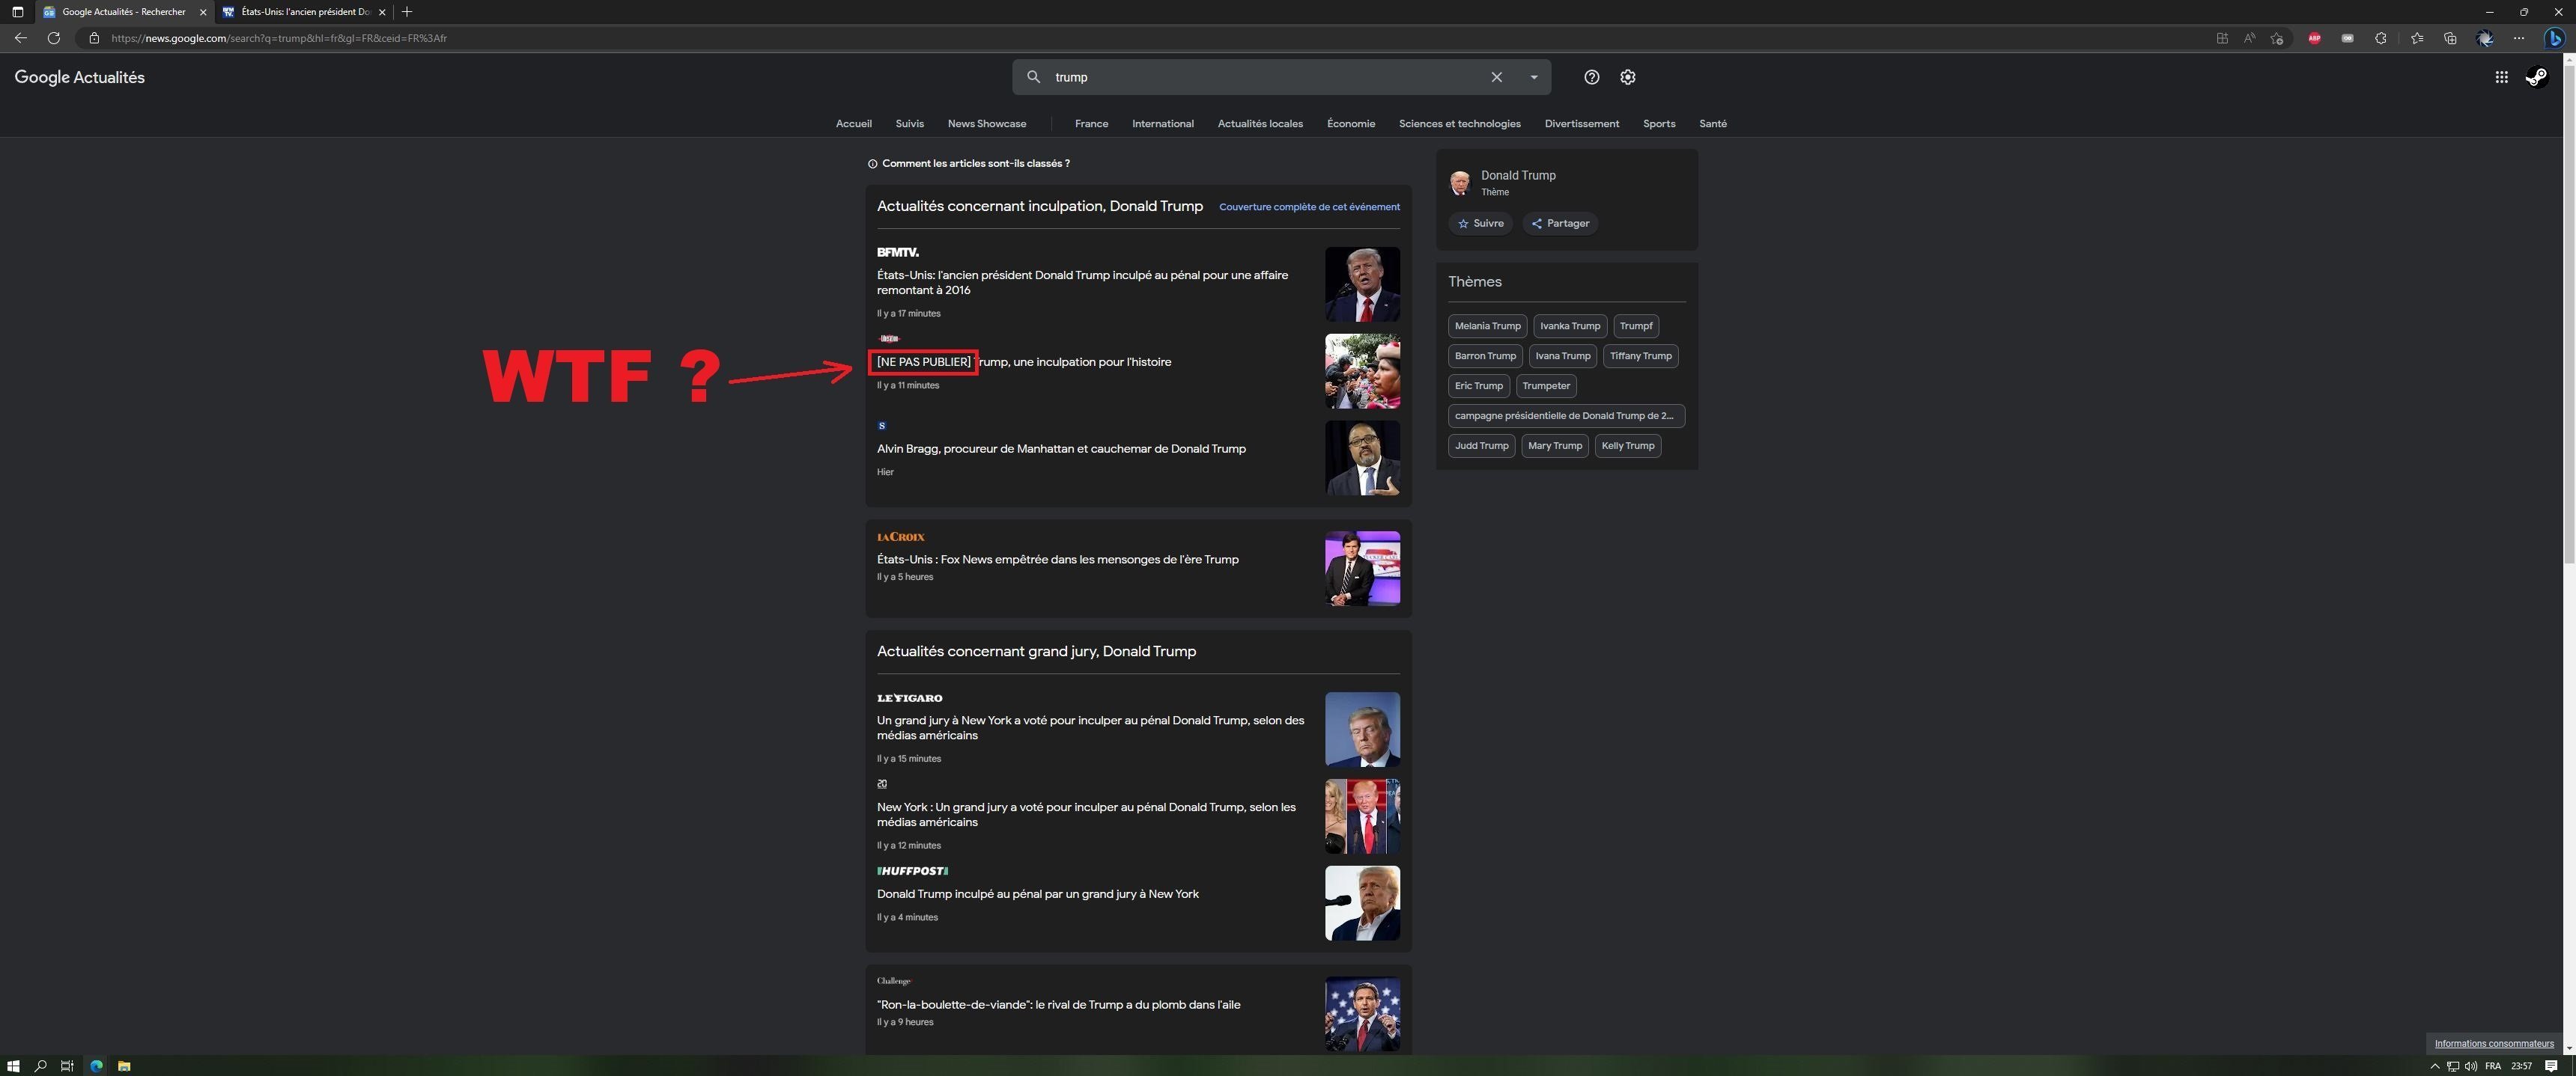Switch to the Google Actualités tab

tap(123, 12)
